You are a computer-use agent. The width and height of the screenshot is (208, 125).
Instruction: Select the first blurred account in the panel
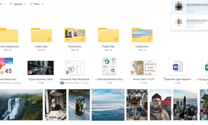pos(189,7)
